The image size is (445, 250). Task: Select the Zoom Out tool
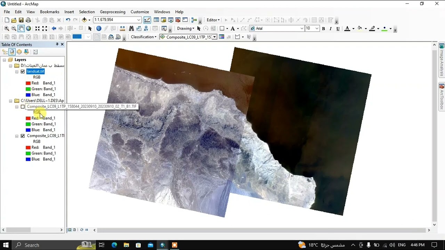(x=14, y=28)
